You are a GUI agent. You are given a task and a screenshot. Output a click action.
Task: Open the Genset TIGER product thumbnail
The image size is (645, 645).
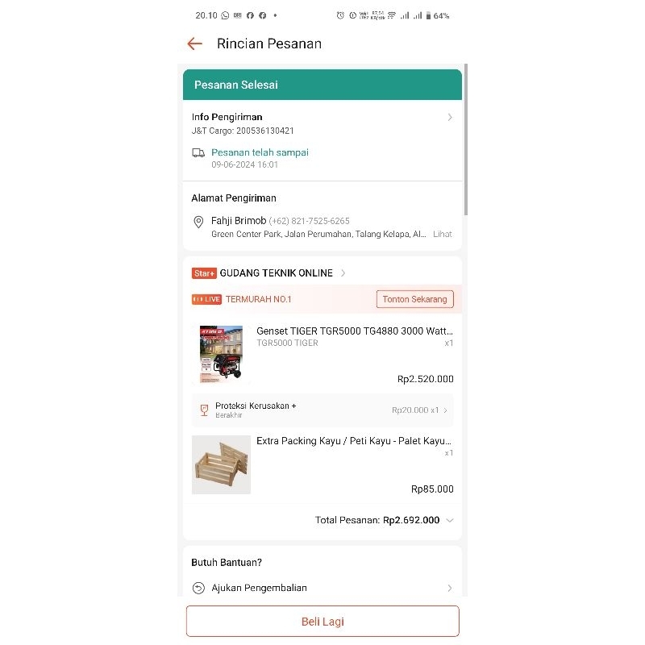click(221, 355)
